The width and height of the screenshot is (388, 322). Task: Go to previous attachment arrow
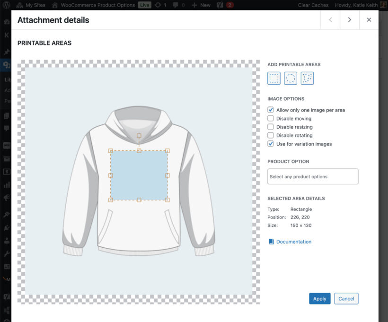pos(330,20)
